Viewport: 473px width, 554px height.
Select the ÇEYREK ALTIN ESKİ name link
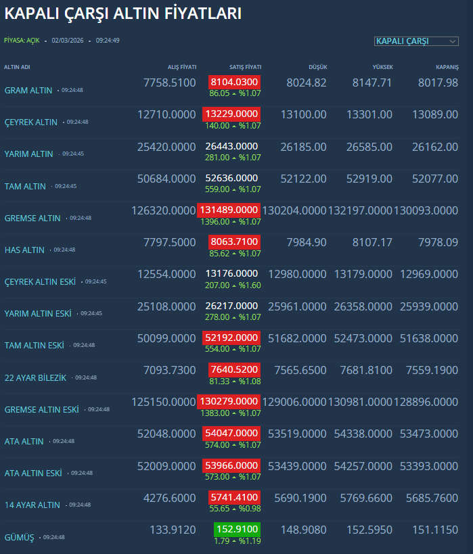pos(40,282)
